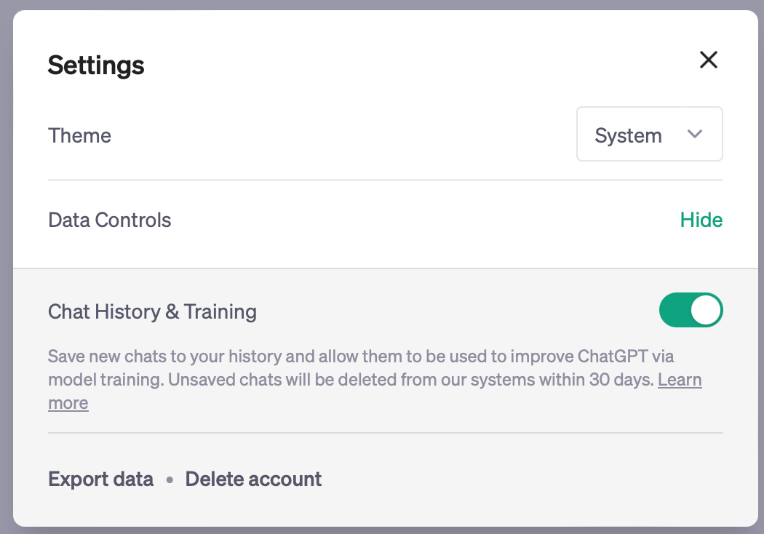Click the green track of the training toggle
This screenshot has height=534, width=764.
pos(675,310)
